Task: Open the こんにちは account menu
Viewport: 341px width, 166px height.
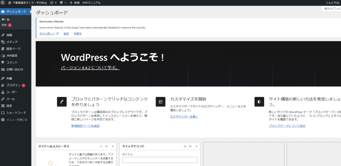Action: point(334,3)
